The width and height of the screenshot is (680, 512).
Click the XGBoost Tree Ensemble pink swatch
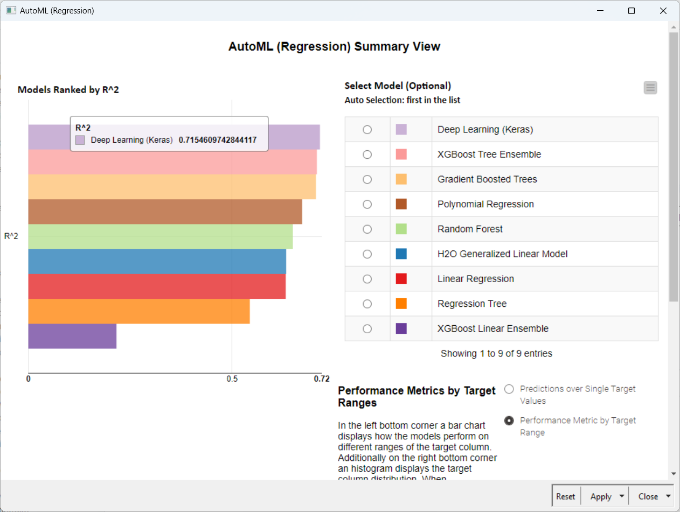pyautogui.click(x=401, y=155)
